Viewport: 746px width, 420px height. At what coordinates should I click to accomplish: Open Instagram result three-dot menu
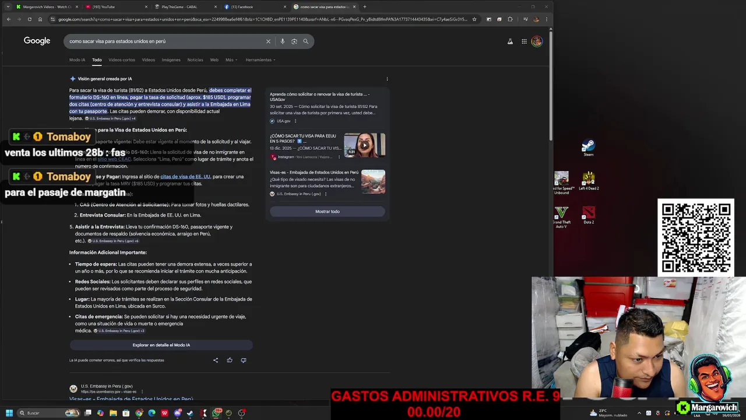click(x=339, y=157)
